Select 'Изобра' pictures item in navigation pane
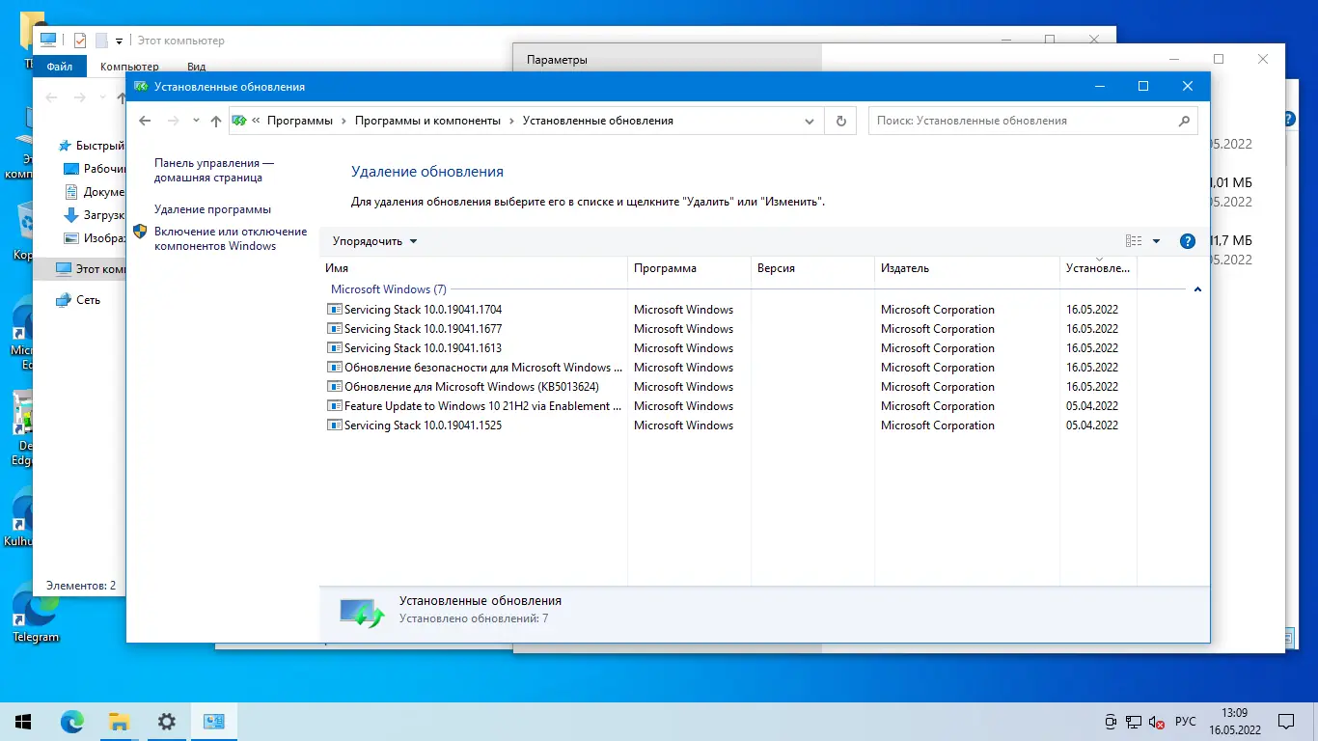This screenshot has height=741, width=1318. click(95, 238)
